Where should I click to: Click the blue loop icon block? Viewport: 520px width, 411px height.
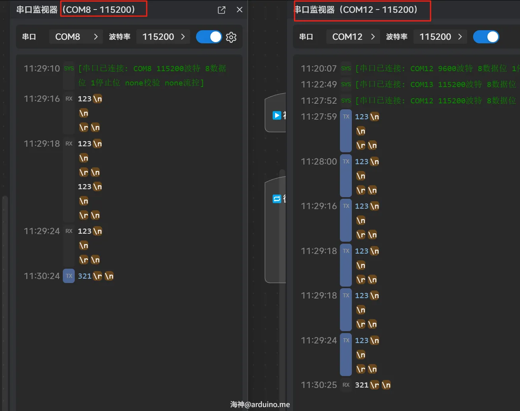pyautogui.click(x=277, y=199)
